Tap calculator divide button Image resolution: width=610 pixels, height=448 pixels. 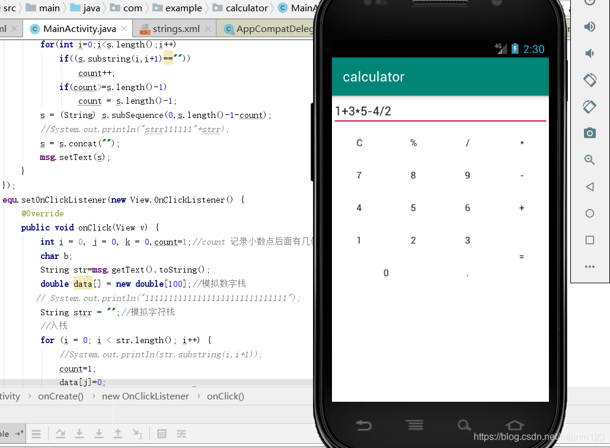(x=468, y=143)
